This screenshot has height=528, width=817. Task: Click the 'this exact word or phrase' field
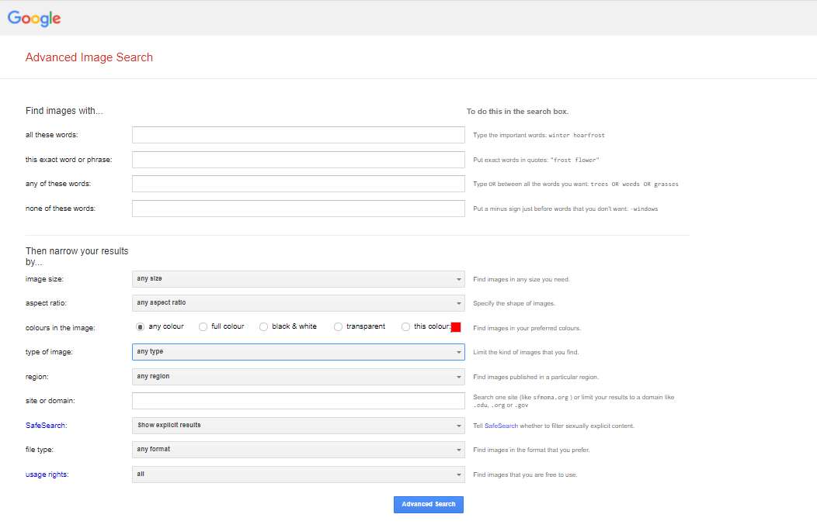[x=298, y=160]
